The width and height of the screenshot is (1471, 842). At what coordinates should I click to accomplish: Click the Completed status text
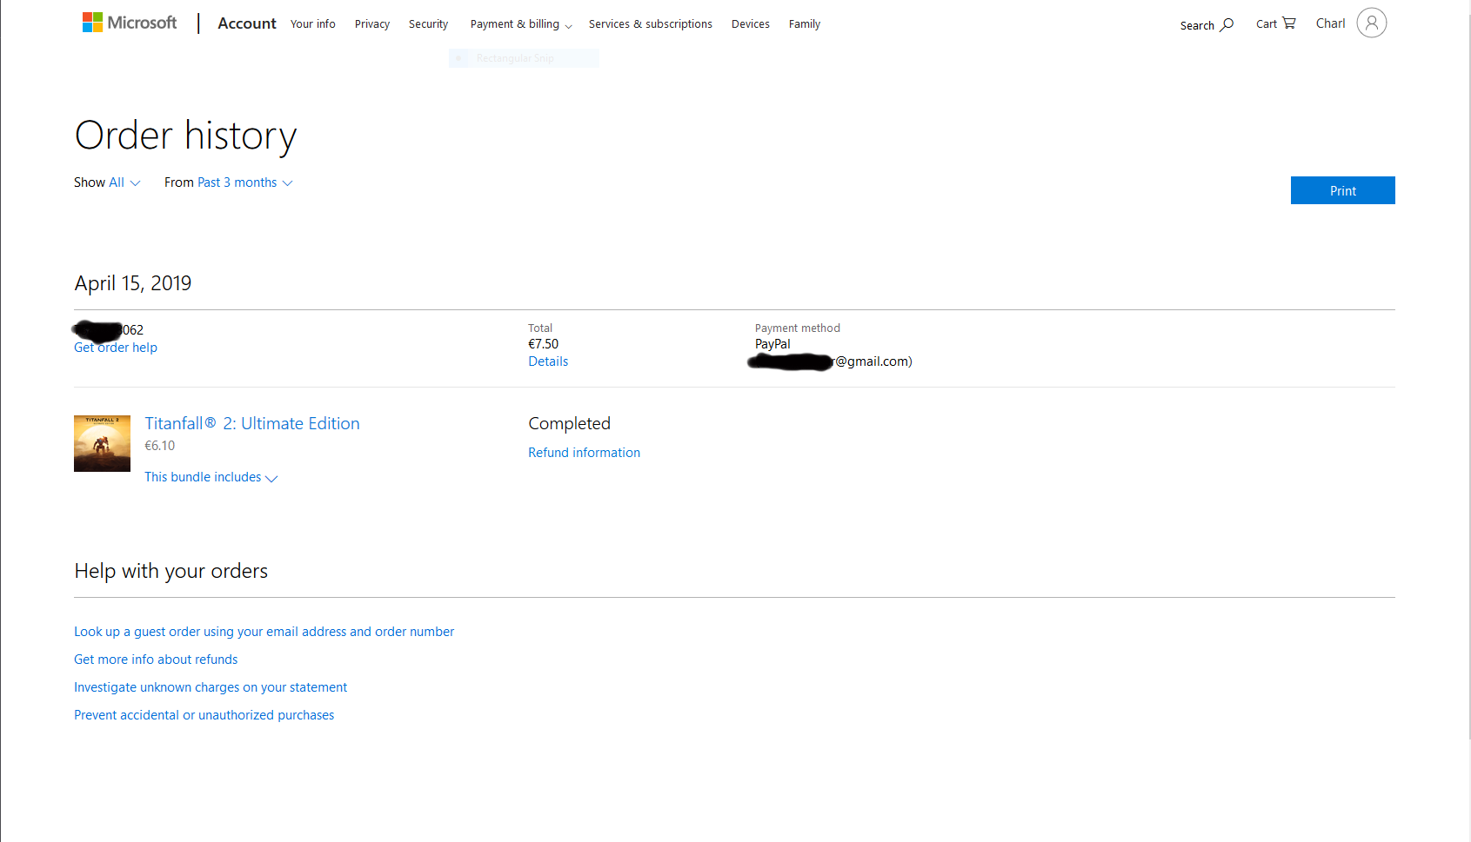(570, 423)
